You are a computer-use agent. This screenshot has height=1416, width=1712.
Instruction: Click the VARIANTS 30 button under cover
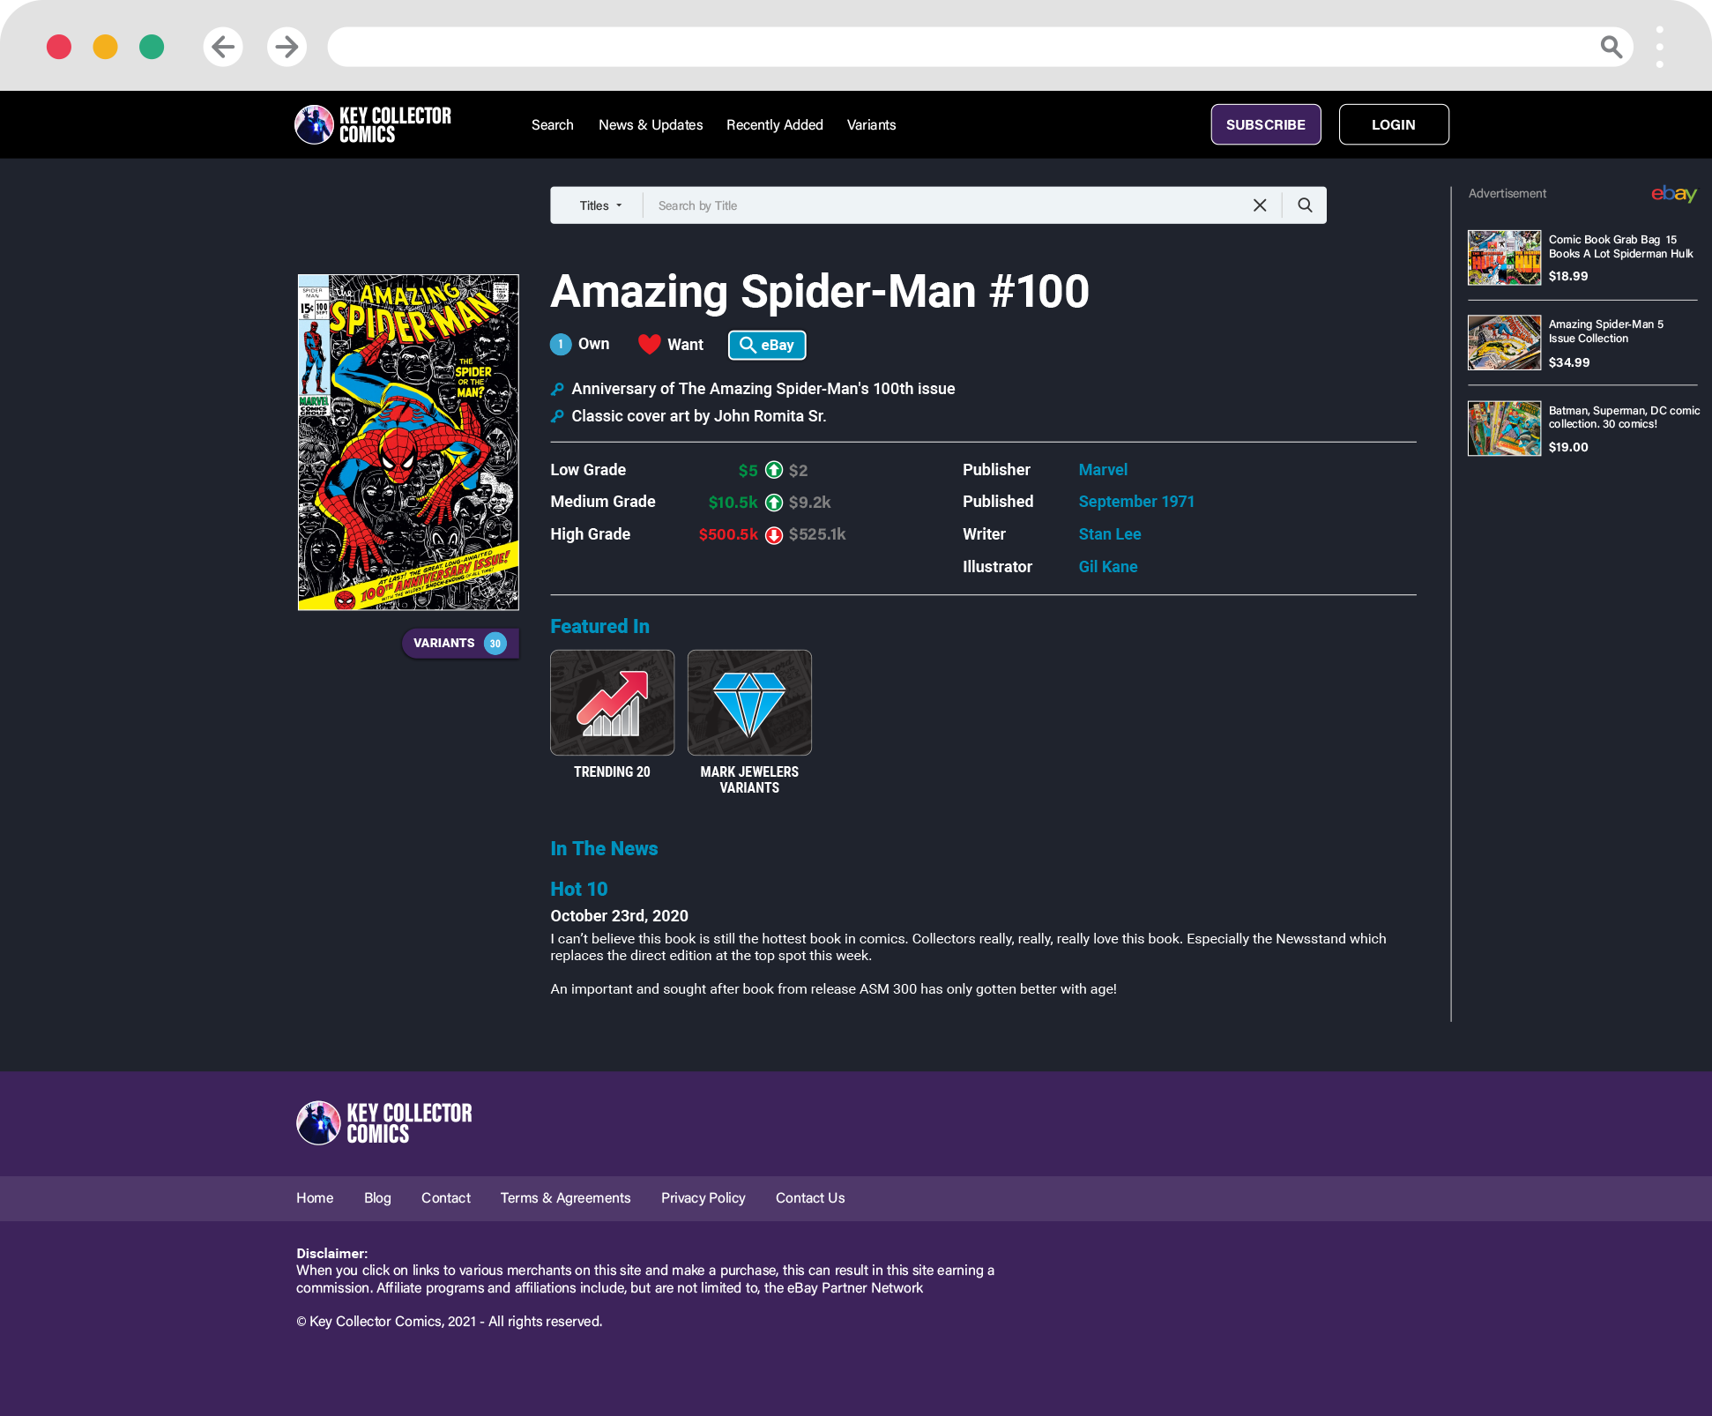coord(460,644)
